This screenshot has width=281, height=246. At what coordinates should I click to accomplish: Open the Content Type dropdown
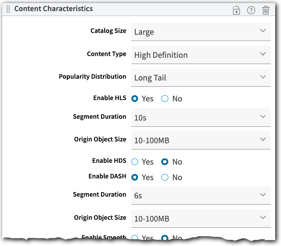[200, 55]
